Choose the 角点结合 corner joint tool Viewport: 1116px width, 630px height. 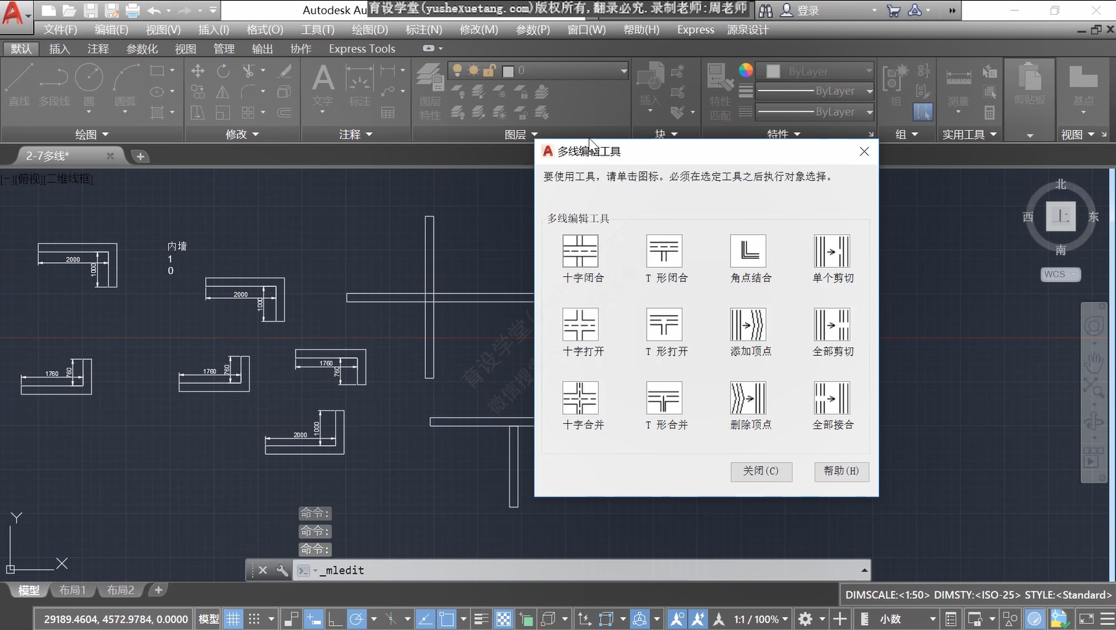pyautogui.click(x=748, y=251)
